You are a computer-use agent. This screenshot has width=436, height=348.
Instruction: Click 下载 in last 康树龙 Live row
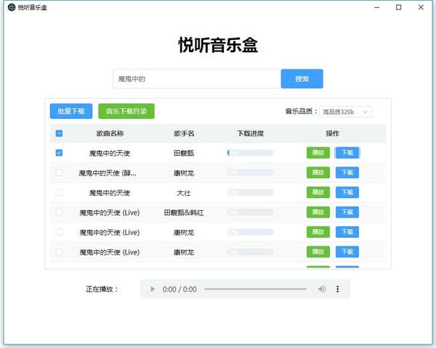pos(347,252)
